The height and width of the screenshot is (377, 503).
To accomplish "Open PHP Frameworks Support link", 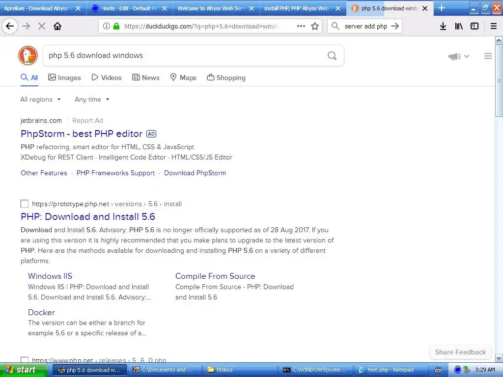I will coord(115,173).
